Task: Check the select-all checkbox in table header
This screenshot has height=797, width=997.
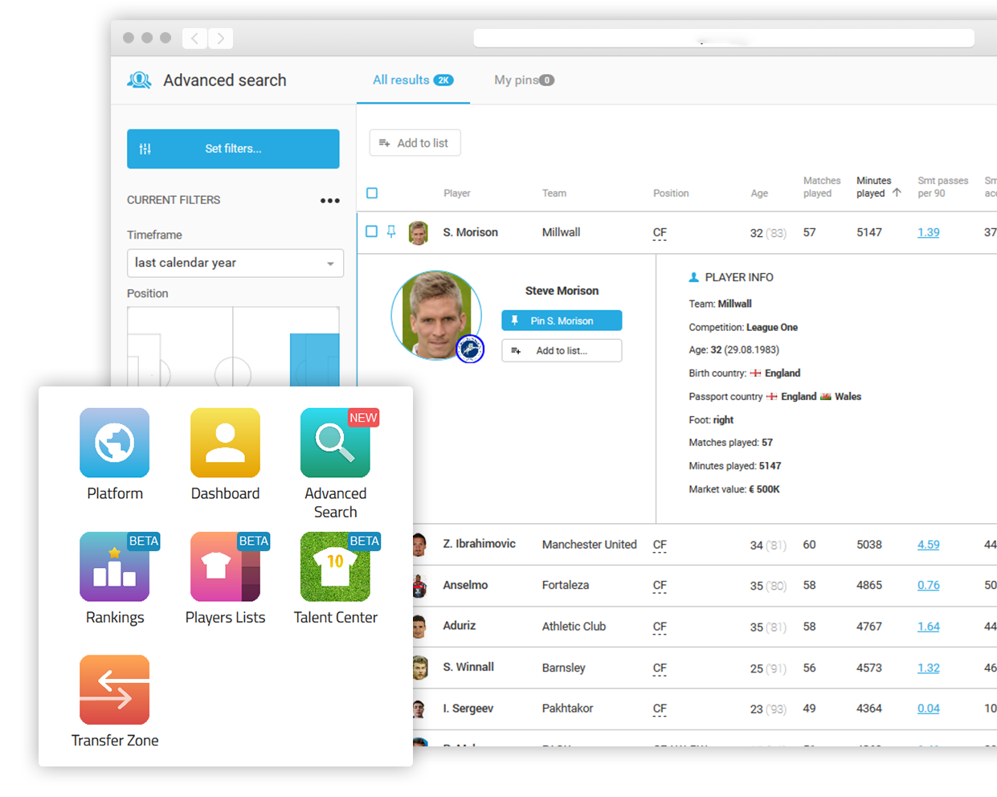Action: (371, 193)
